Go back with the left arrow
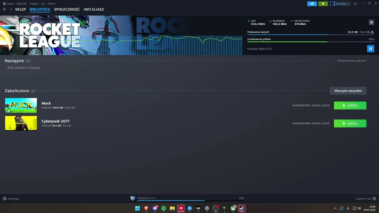Image resolution: width=379 pixels, height=213 pixels. pos(4,9)
